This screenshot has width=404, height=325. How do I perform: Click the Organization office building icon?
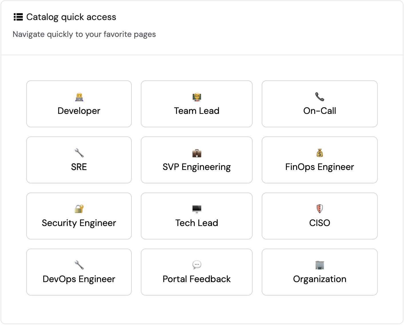coord(319,265)
